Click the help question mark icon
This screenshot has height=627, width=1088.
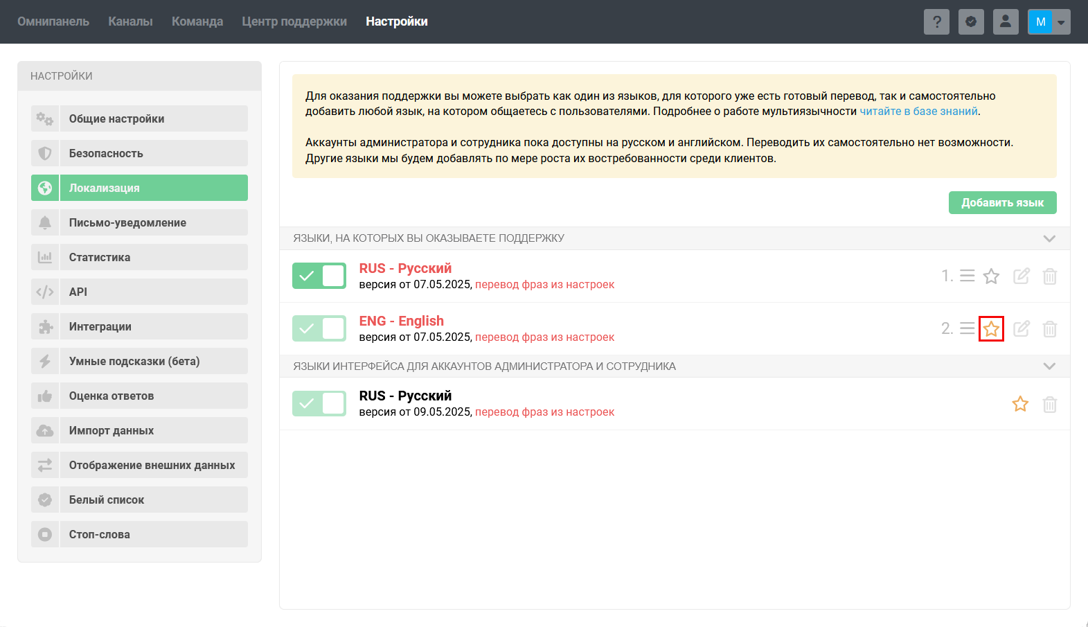click(936, 22)
